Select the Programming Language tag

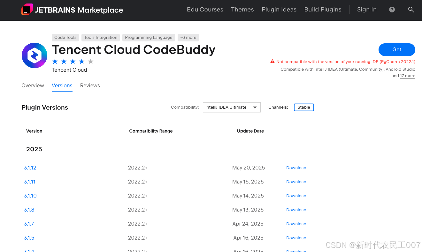click(x=149, y=38)
